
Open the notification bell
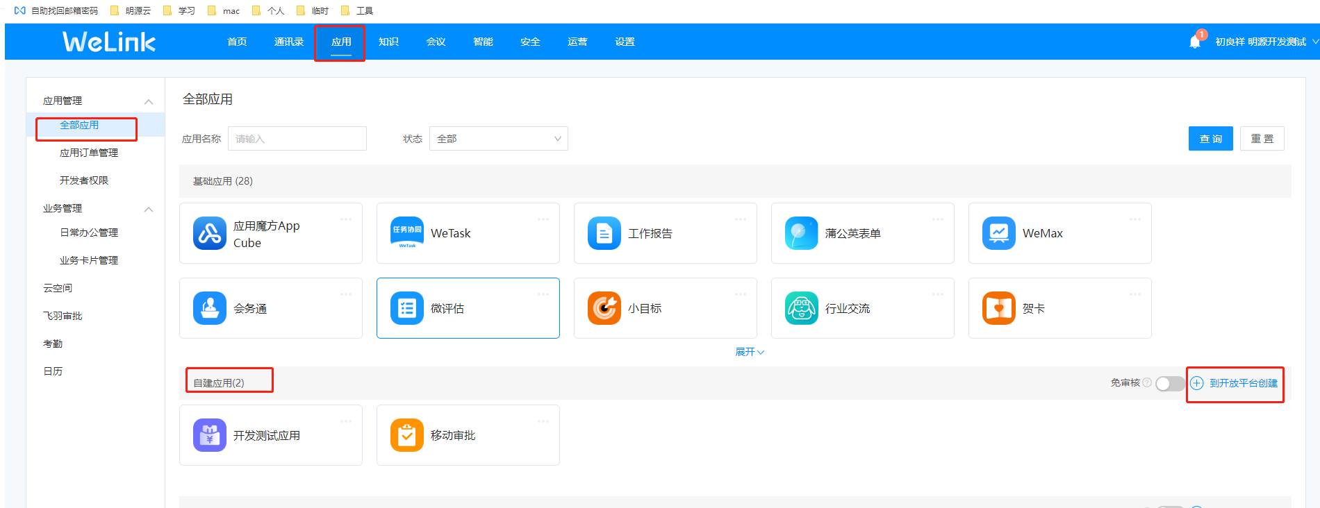coord(1195,42)
